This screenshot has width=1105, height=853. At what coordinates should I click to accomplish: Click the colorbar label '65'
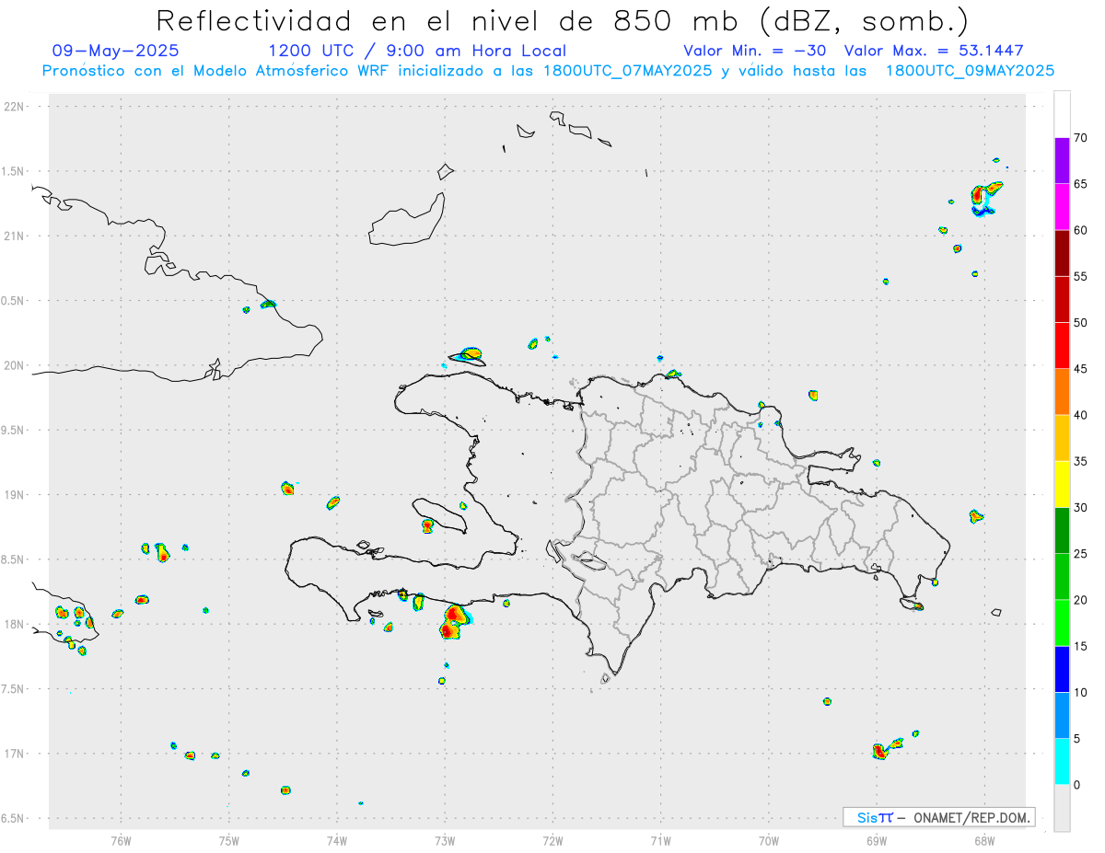pyautogui.click(x=1080, y=184)
